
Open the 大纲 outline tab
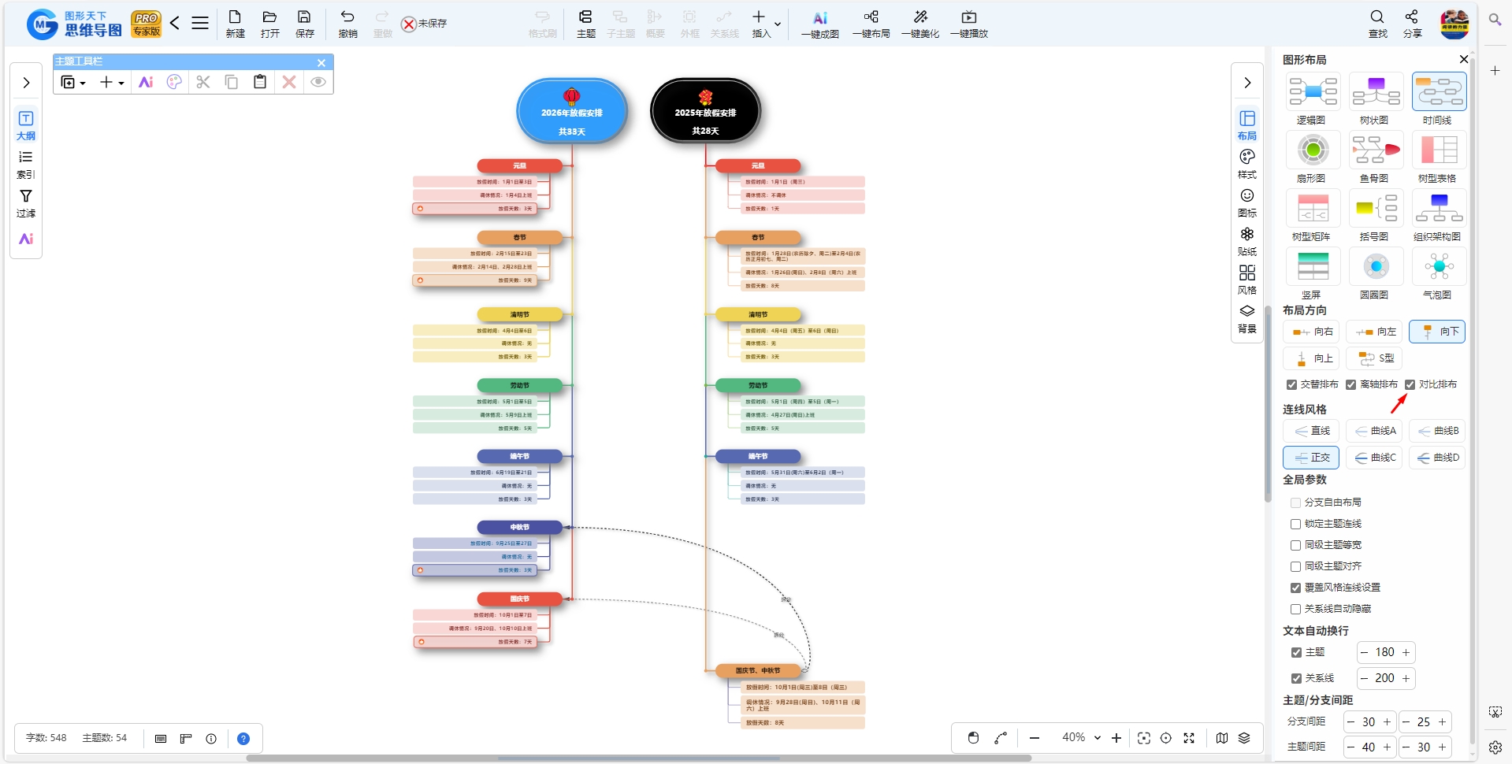[x=26, y=125]
